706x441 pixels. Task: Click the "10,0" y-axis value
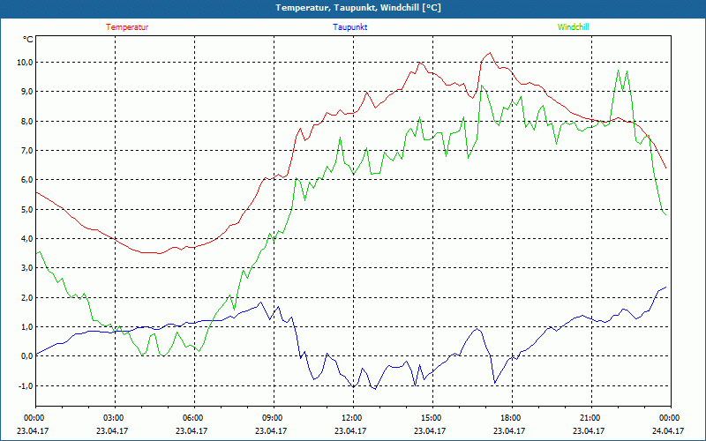click(25, 62)
